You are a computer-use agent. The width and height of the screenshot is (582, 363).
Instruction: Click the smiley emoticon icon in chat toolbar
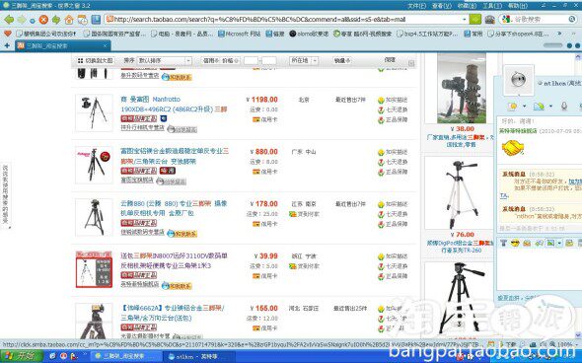coord(515,243)
